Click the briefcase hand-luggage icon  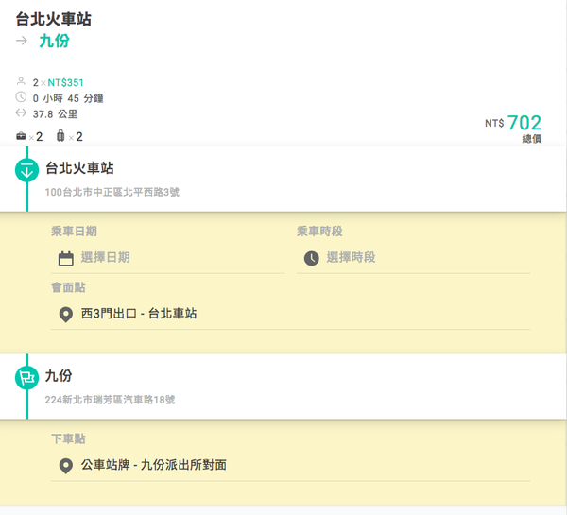pos(22,137)
